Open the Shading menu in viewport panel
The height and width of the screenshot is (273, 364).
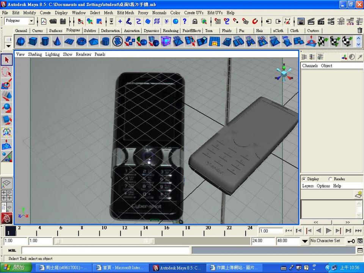click(x=35, y=54)
